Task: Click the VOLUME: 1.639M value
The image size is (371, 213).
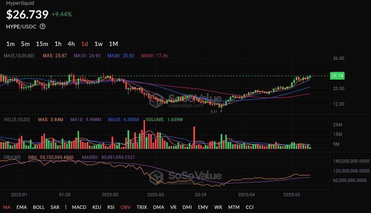Action: click(164, 119)
